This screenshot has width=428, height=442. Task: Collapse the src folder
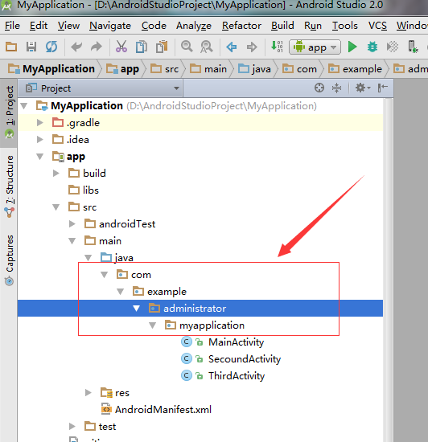pyautogui.click(x=56, y=207)
